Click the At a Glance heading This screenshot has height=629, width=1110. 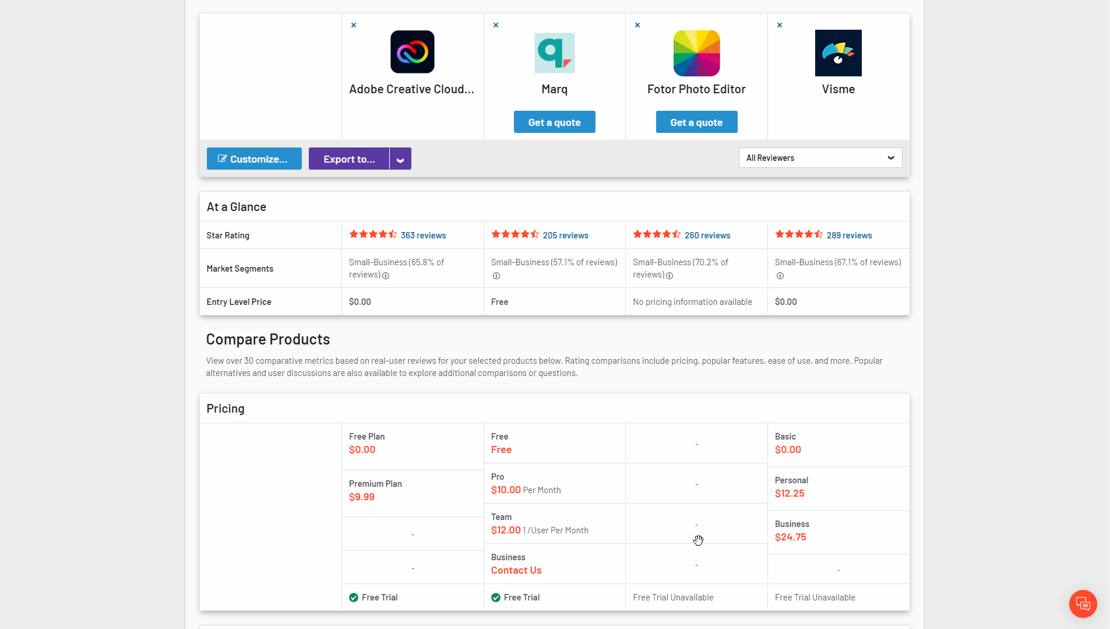[237, 207]
